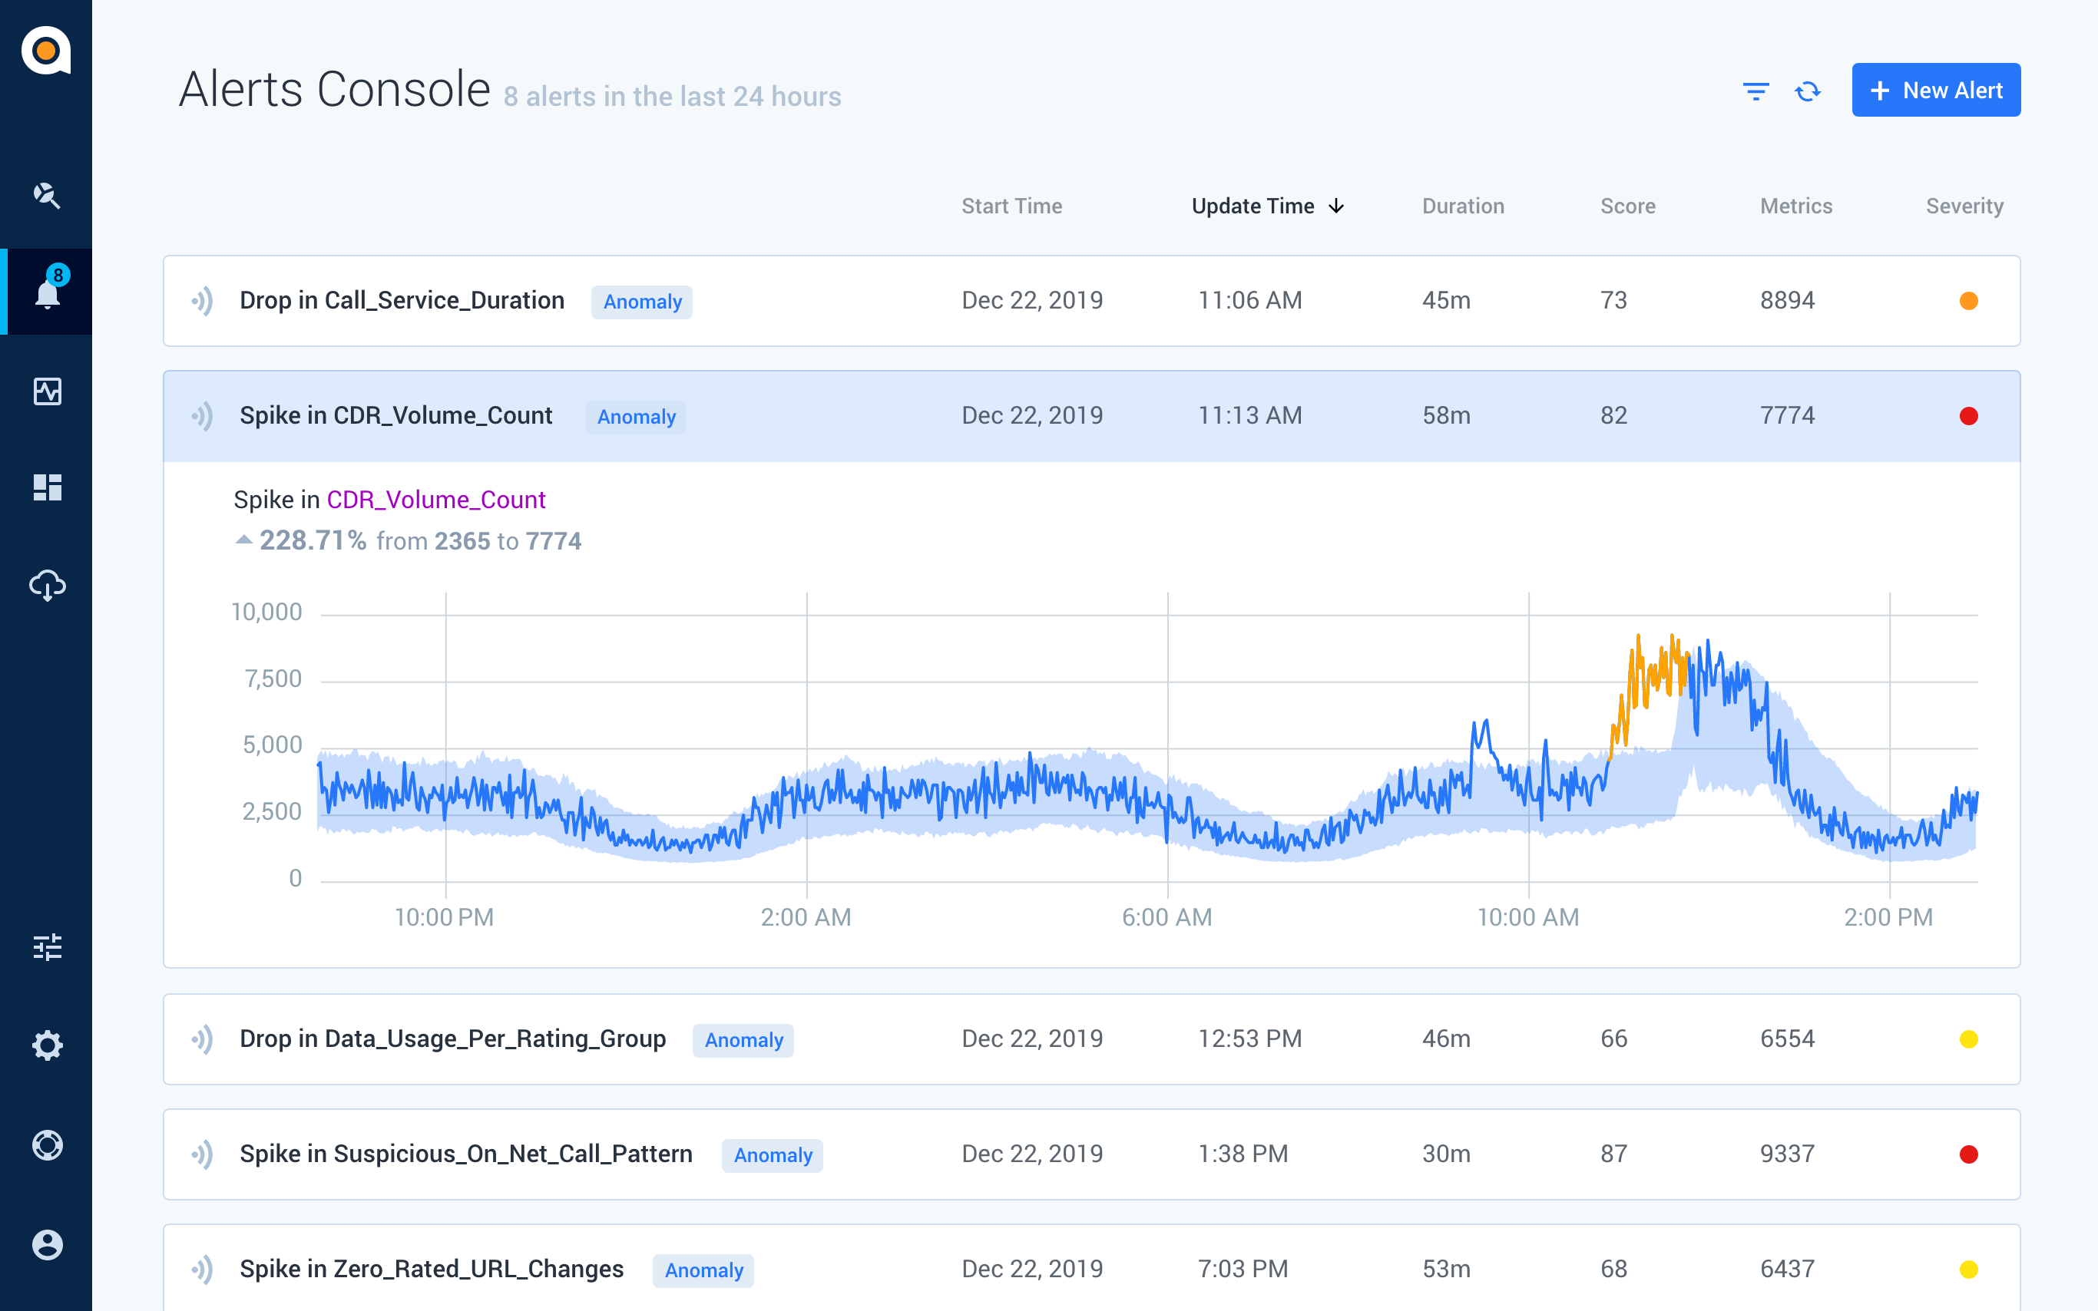This screenshot has height=1311, width=2098.
Task: Expand the Drop in Call_Service_Duration alert
Action: tap(1091, 301)
